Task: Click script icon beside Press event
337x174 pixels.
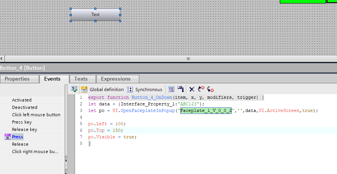Action: [x=7, y=137]
